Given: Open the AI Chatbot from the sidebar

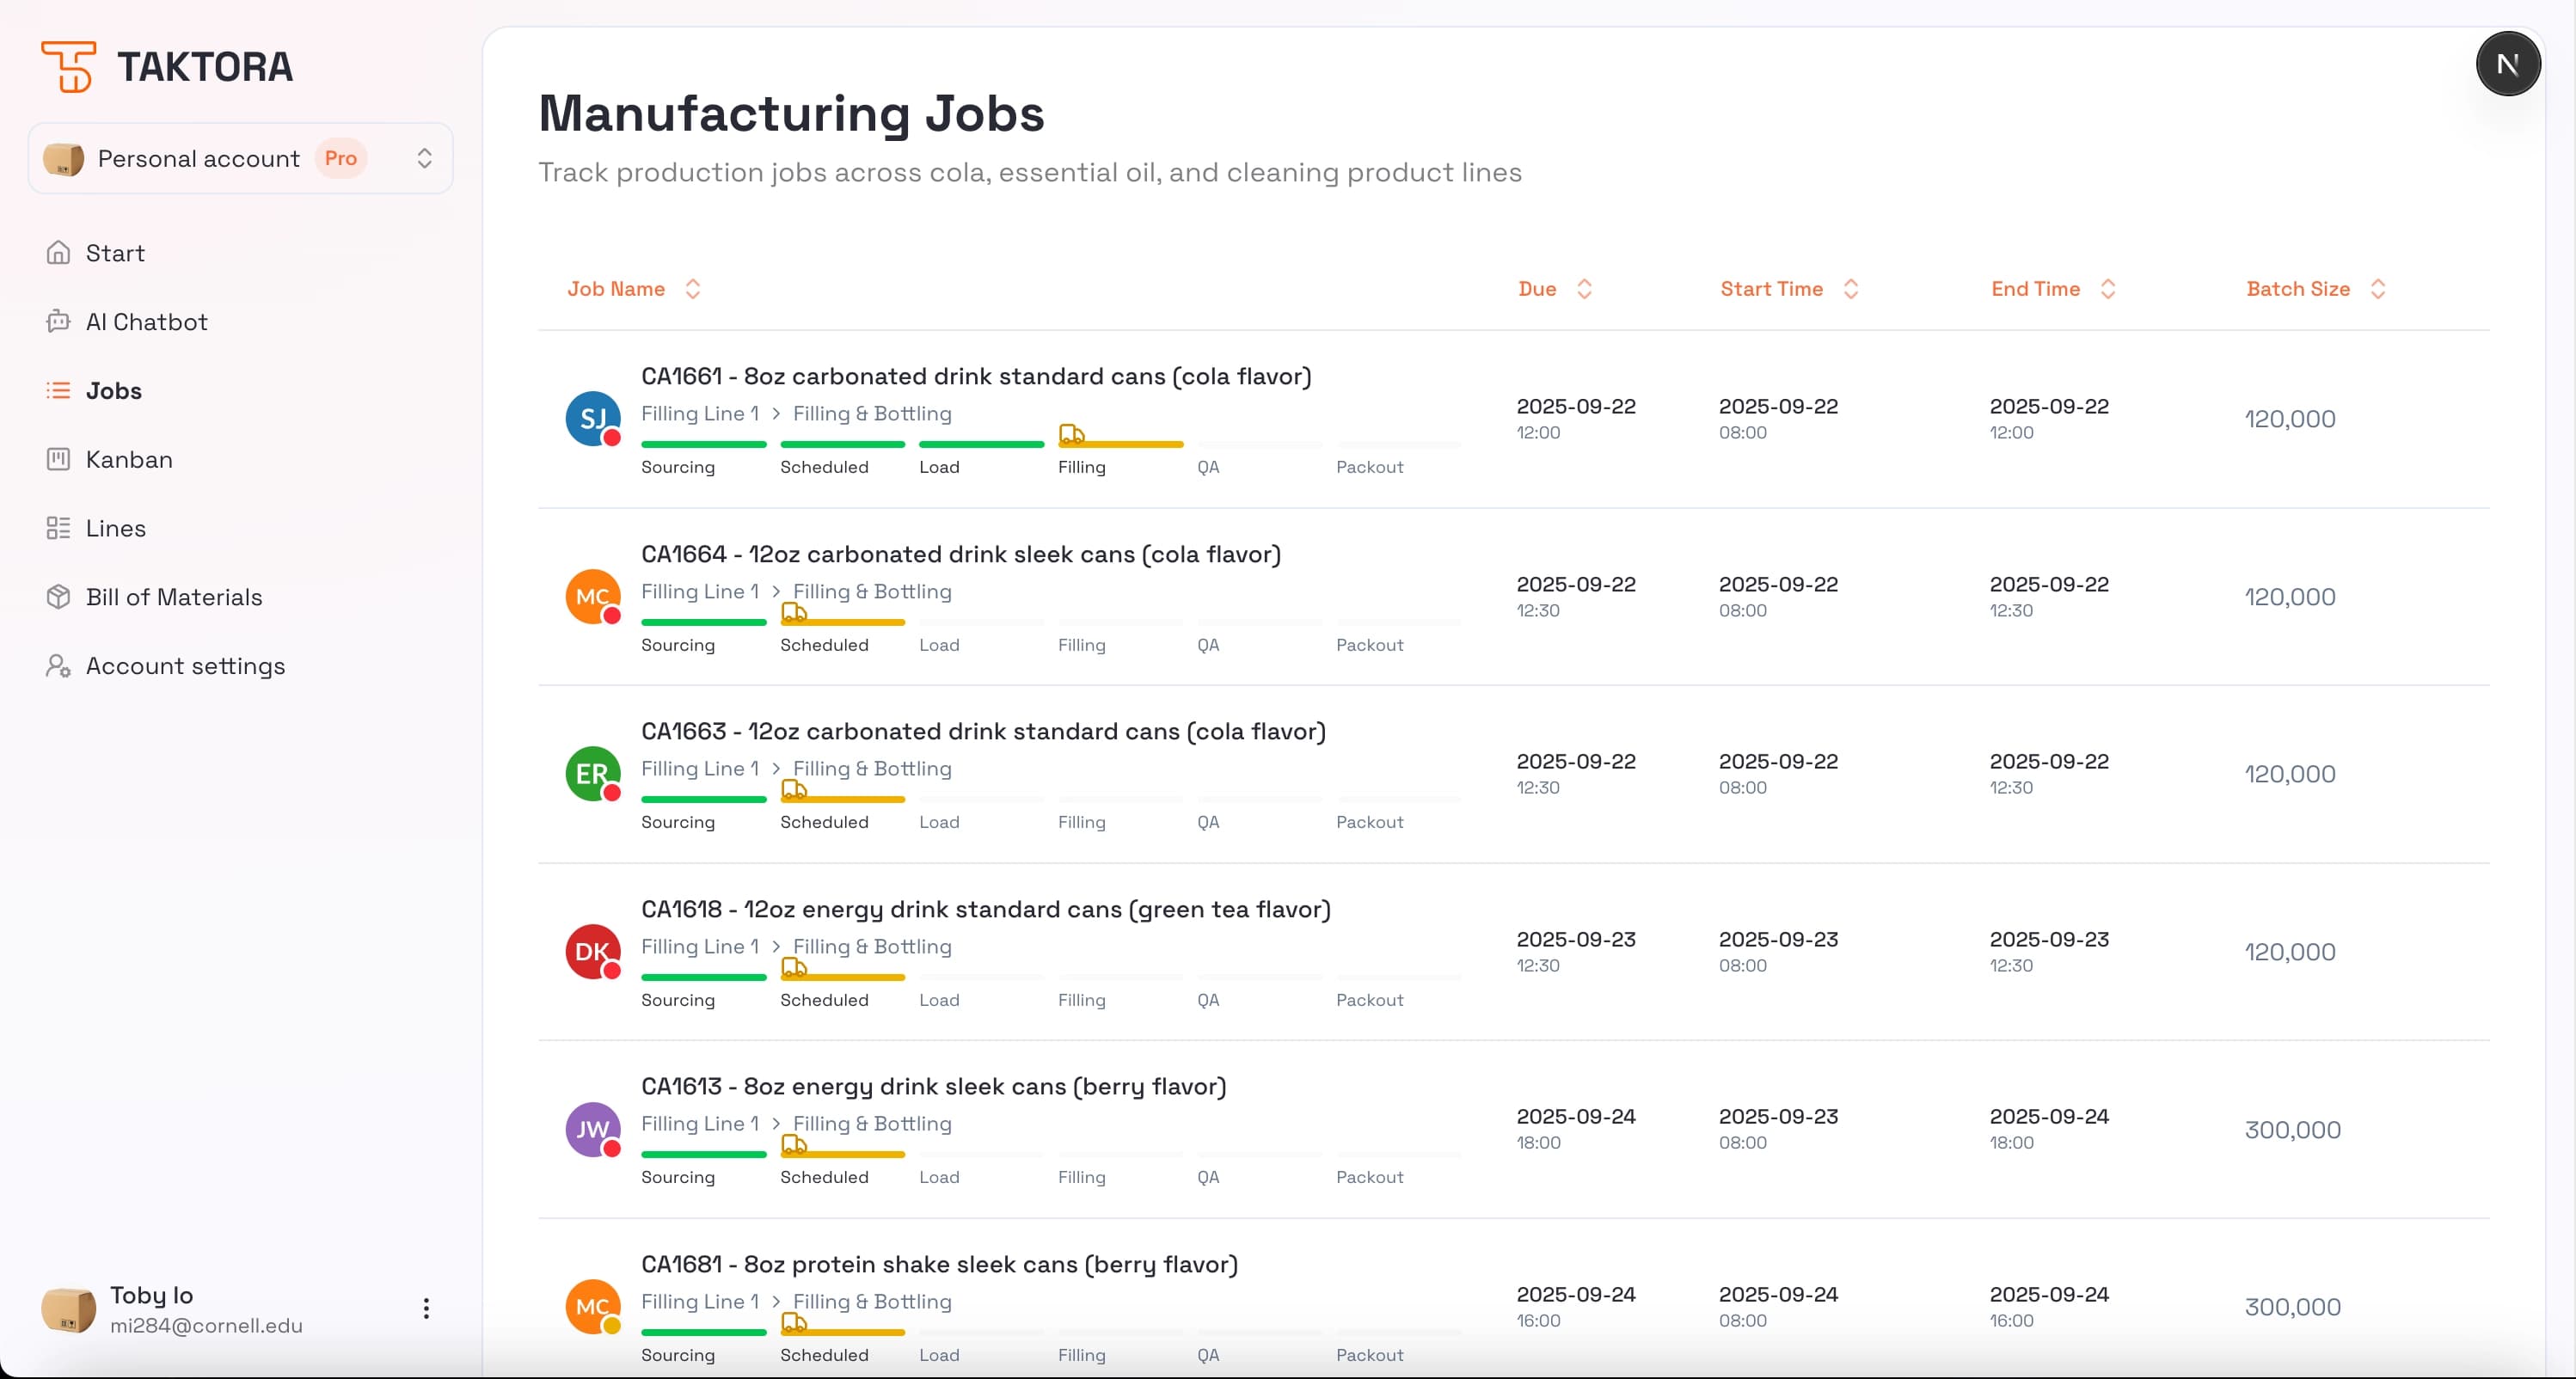Looking at the screenshot, I should (x=59, y=321).
